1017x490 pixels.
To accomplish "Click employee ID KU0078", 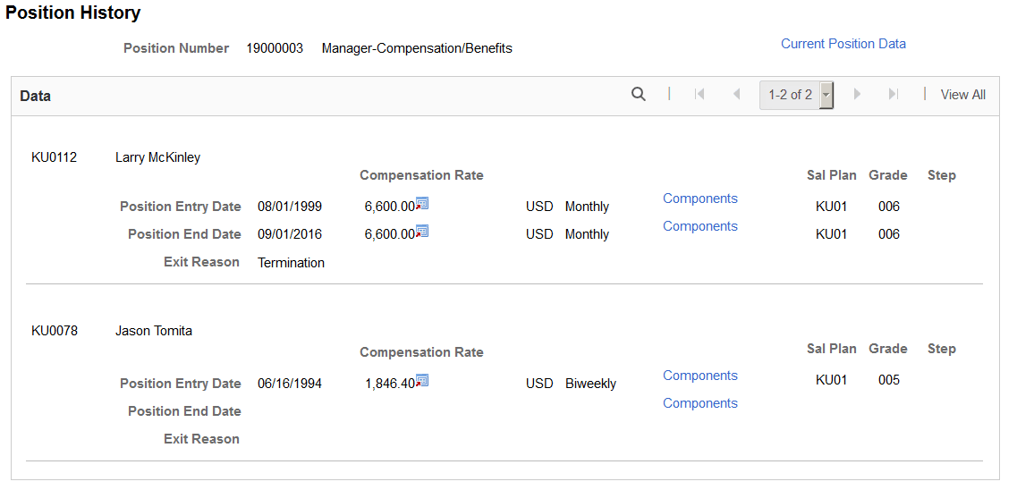I will pos(54,331).
